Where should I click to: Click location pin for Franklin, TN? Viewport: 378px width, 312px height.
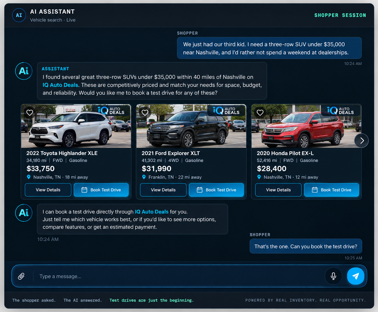(144, 177)
